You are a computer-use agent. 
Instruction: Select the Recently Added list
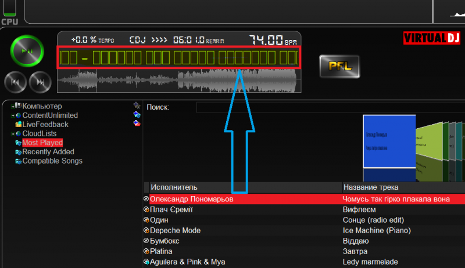(x=48, y=151)
